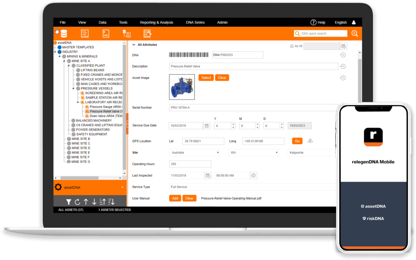This screenshot has width=416, height=260.
Task: Collapse the MINING & MINERALS tree node
Action: (x=59, y=56)
